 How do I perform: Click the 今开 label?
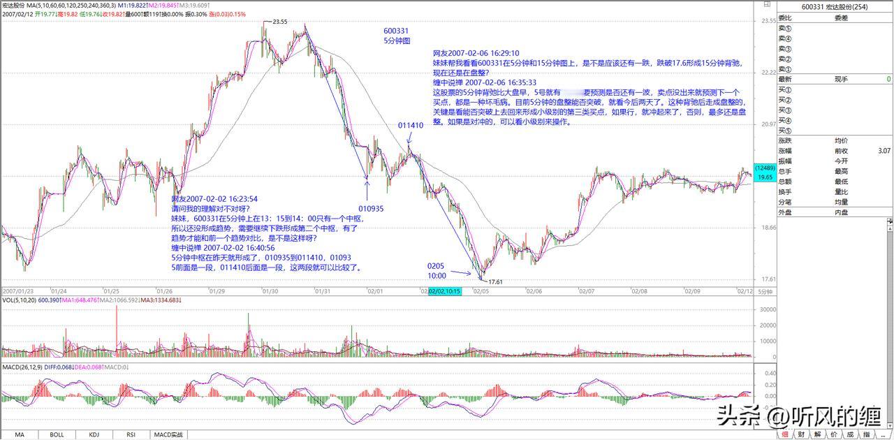click(x=841, y=161)
